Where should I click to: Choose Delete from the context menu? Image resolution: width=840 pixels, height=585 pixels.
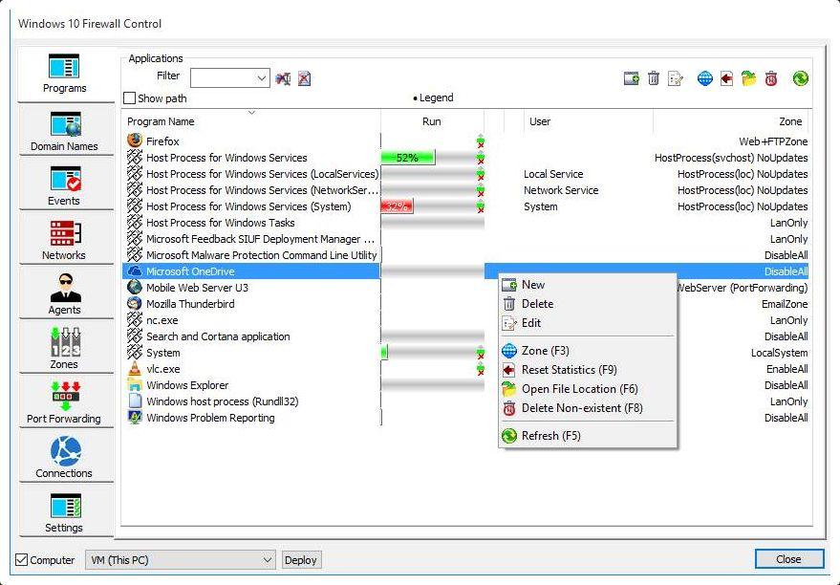(588, 304)
